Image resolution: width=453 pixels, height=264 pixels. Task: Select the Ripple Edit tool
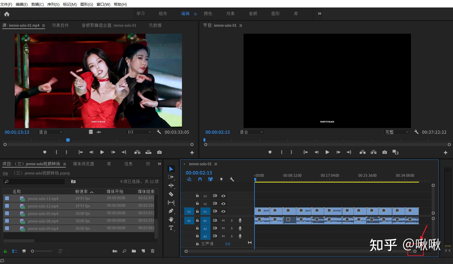pos(171,185)
